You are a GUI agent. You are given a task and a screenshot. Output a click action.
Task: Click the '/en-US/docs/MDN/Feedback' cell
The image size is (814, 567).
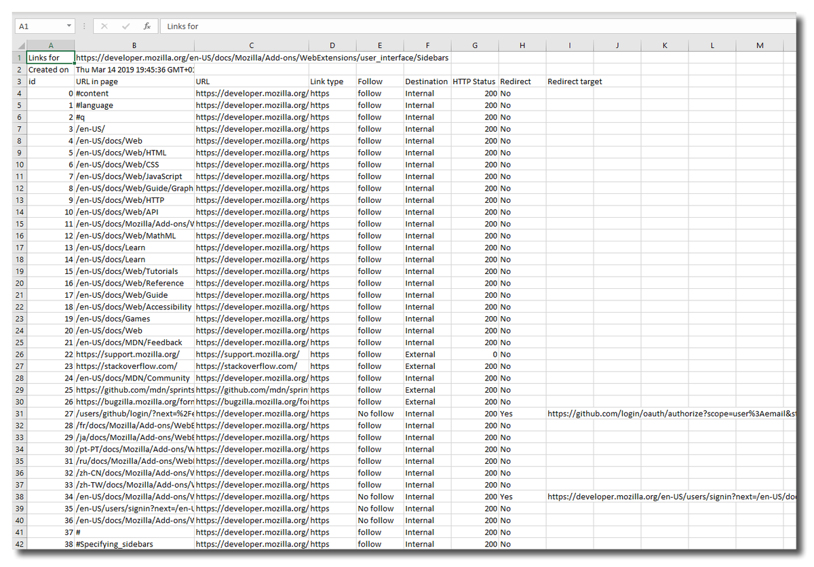point(134,343)
